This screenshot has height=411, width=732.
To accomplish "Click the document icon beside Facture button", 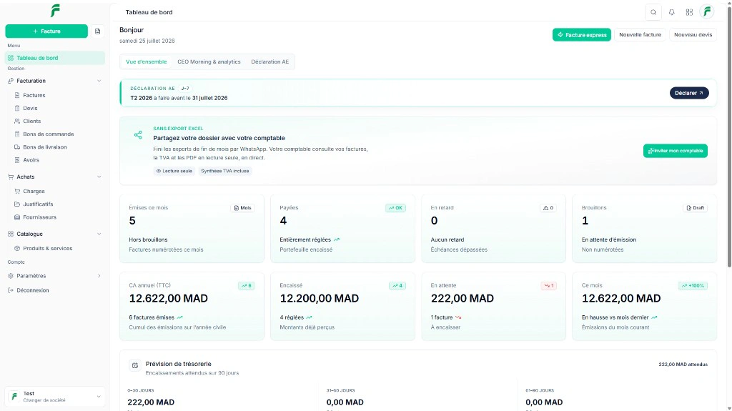I will point(97,31).
